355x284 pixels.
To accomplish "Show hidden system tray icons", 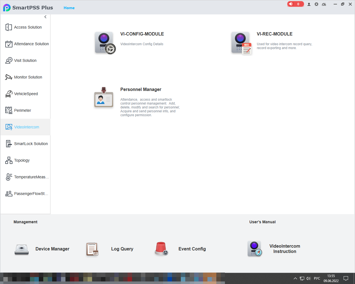I will (295, 278).
